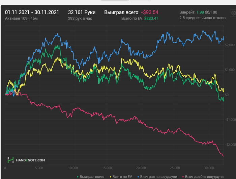The height and width of the screenshot is (179, 236).
Task: Click the total won value -$93.54
Action: [x=150, y=12]
